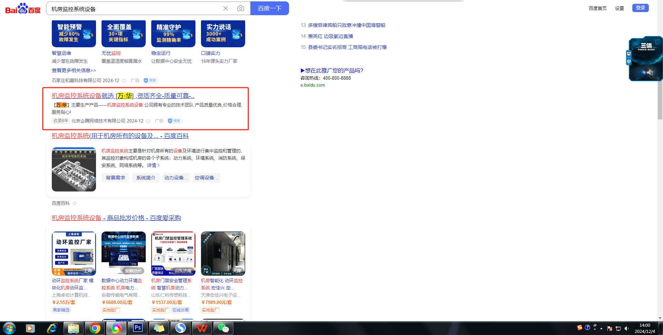Click the Baidu logo
This screenshot has width=663, height=335.
23,8
